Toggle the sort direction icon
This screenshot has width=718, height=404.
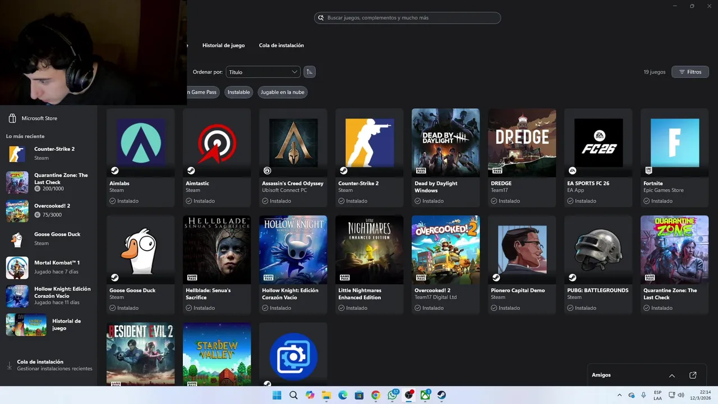pyautogui.click(x=309, y=72)
